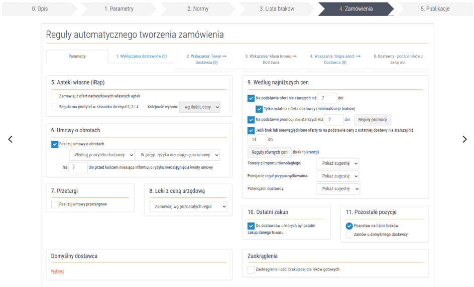Go to '3. Lista braków' step
Viewport: 474px width, 287px height.
click(277, 9)
